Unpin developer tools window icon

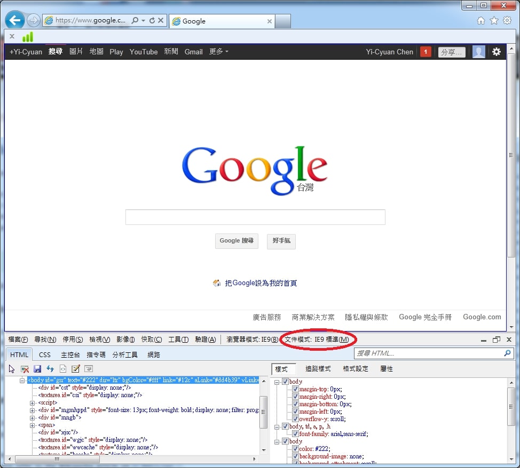pyautogui.click(x=496, y=340)
